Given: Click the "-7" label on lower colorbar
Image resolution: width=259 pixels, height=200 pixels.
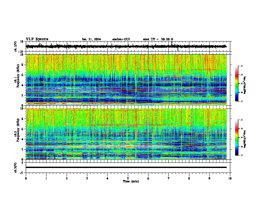Looking at the screenshot, I should (x=241, y=156).
